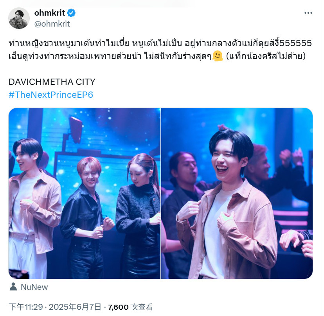Click the 下午11:29 timestamp

coord(26,307)
